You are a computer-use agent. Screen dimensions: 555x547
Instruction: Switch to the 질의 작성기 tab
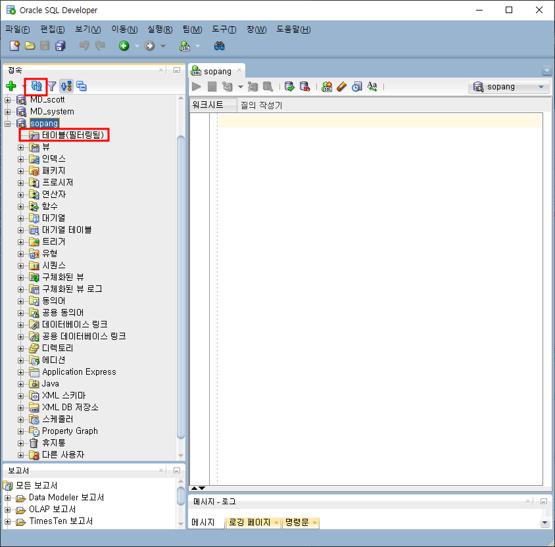pos(261,105)
